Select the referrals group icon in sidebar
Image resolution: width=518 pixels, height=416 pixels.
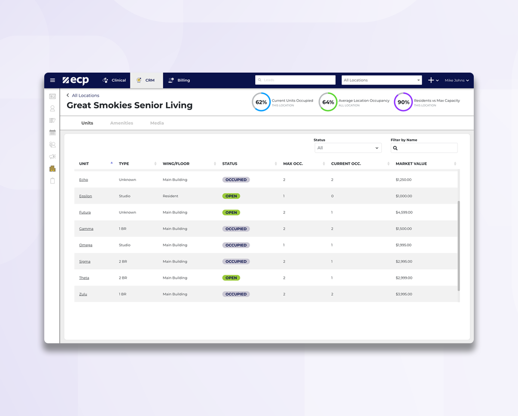52,144
